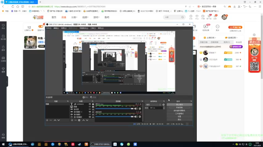Mute the 麦克风/Aux mixer channel
Image resolution: width=263 pixels, height=147 pixels.
pyautogui.click(x=136, y=109)
